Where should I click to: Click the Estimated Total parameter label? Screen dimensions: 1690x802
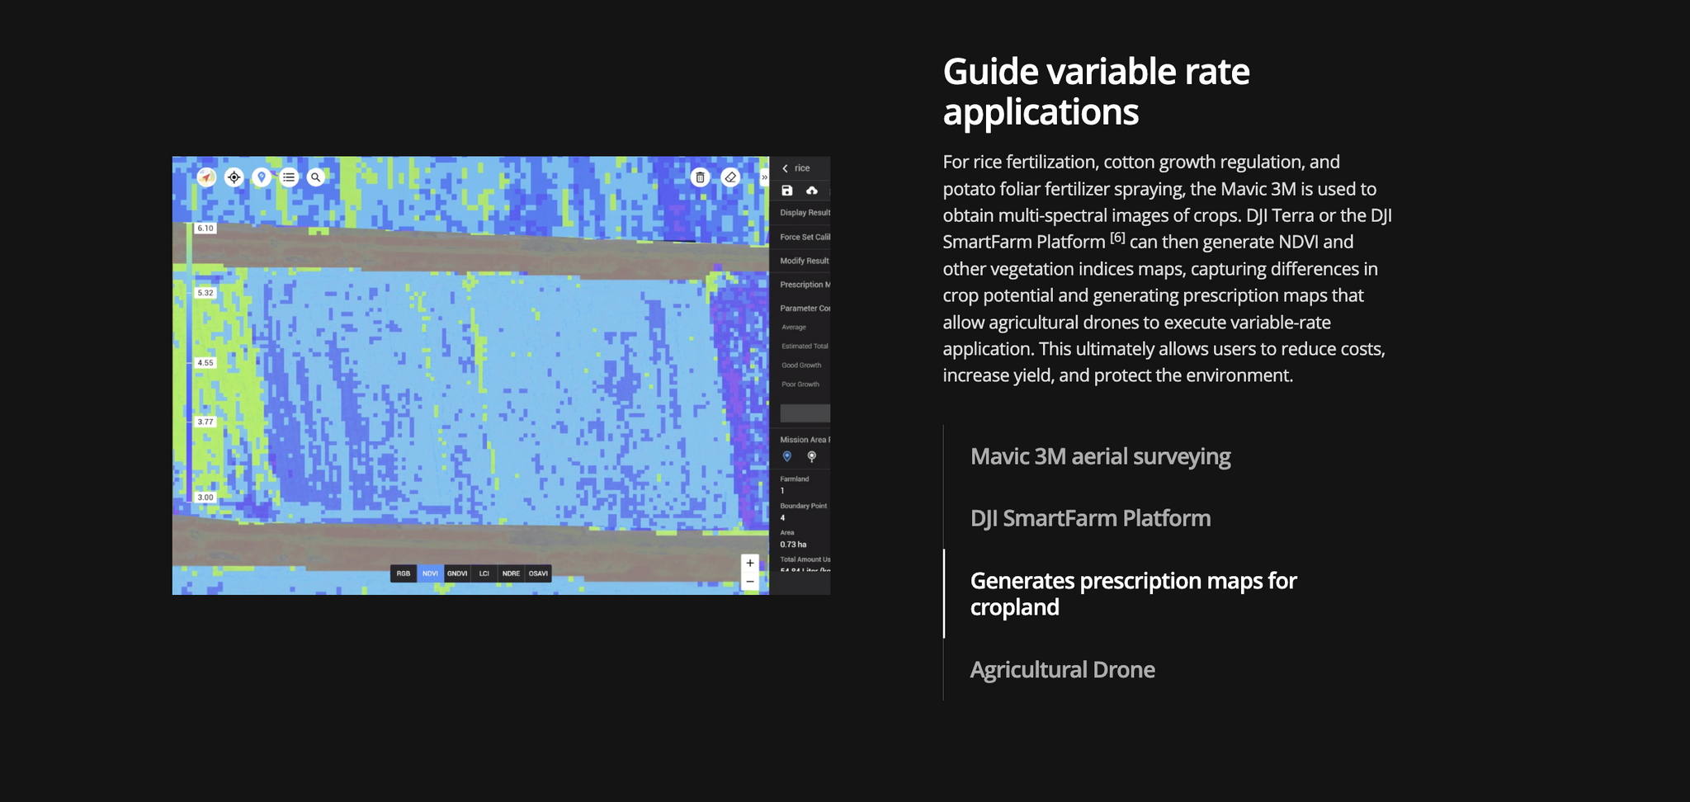click(805, 347)
